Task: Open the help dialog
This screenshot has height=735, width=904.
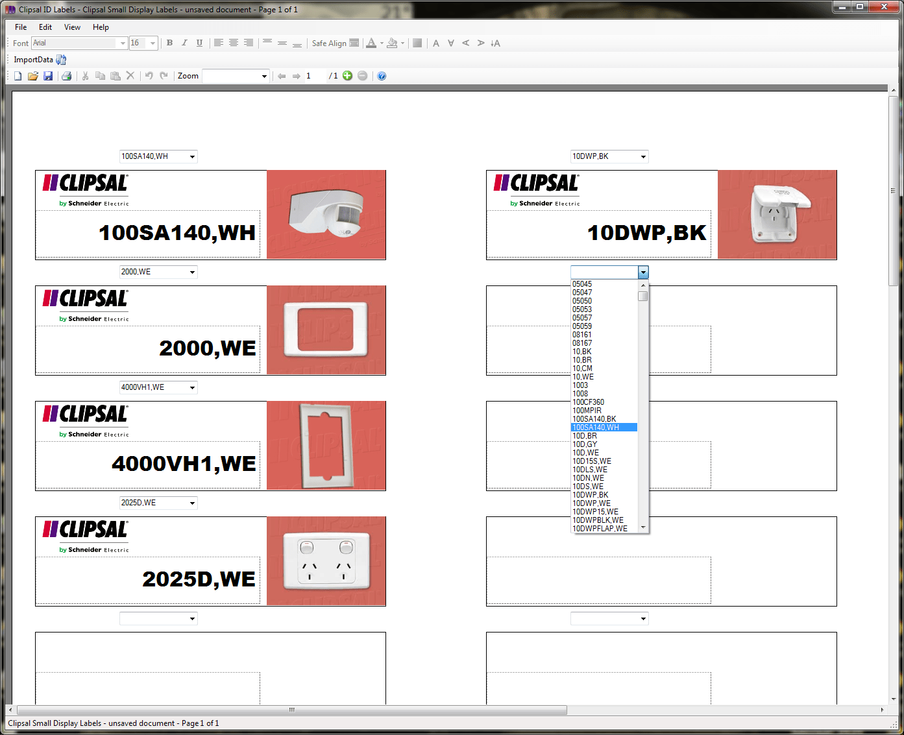Action: (382, 76)
